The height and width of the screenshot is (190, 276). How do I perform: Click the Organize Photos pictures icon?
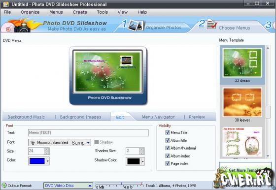136,25
